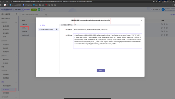Reload the page in the browser

coord(7,2)
